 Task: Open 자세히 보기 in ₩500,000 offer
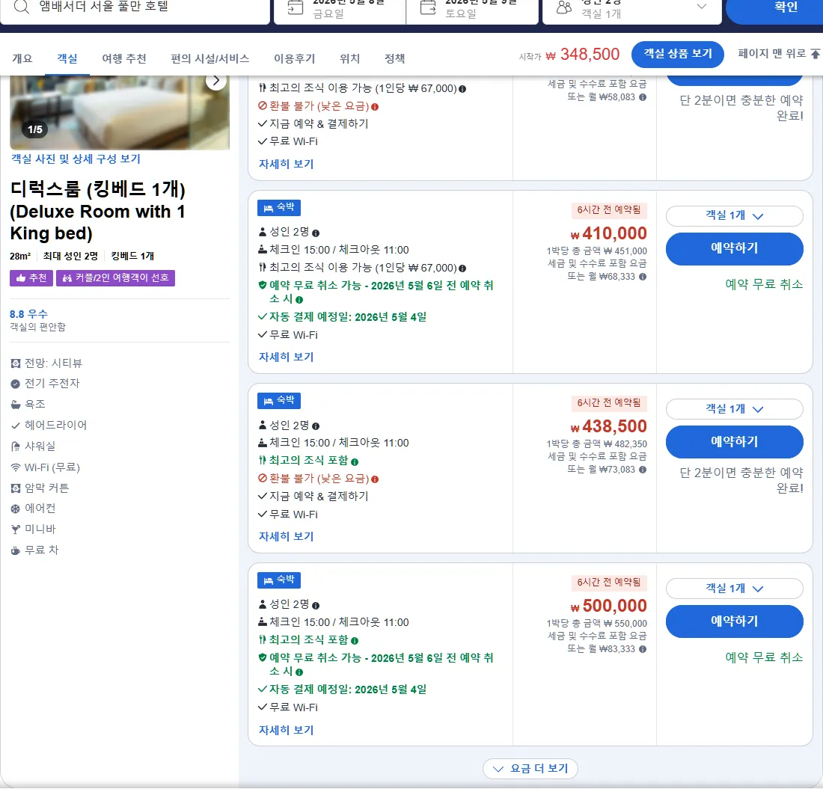(286, 730)
